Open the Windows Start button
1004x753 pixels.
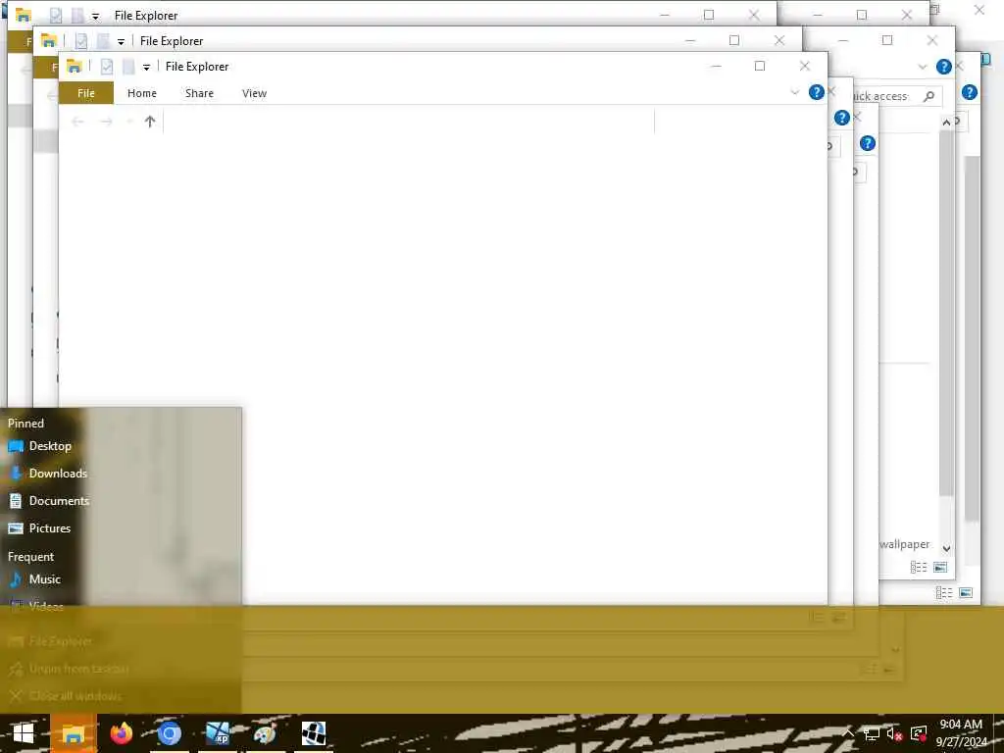pyautogui.click(x=24, y=733)
